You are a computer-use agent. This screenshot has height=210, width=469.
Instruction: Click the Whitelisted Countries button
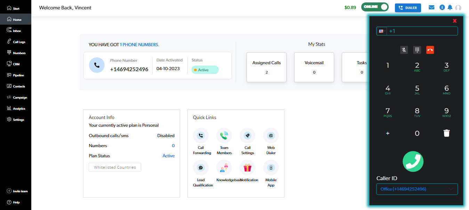(x=115, y=167)
